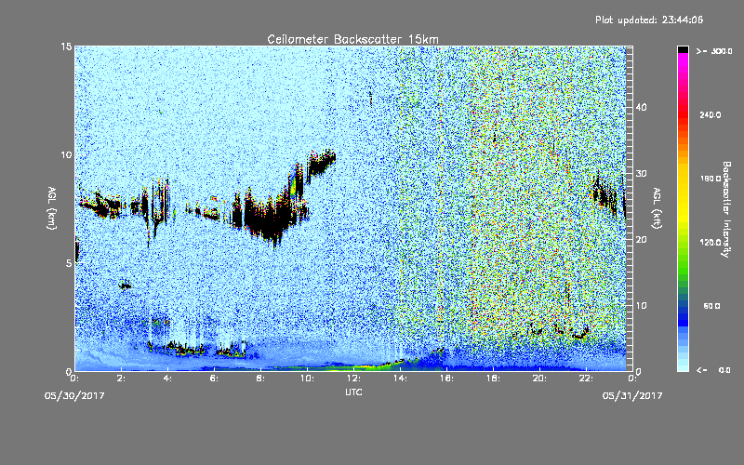744x465 pixels.
Task: Click the colorbar value 120.0
Action: pos(711,243)
